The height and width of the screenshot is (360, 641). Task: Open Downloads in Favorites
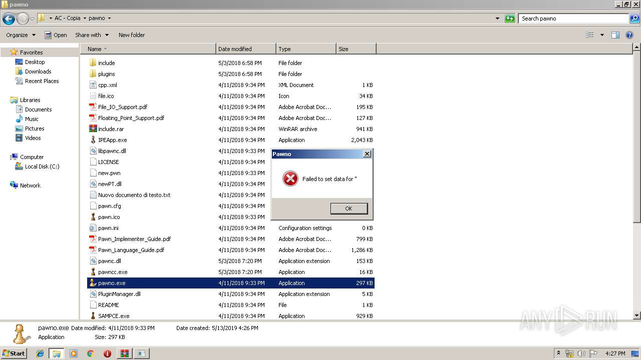pos(38,71)
